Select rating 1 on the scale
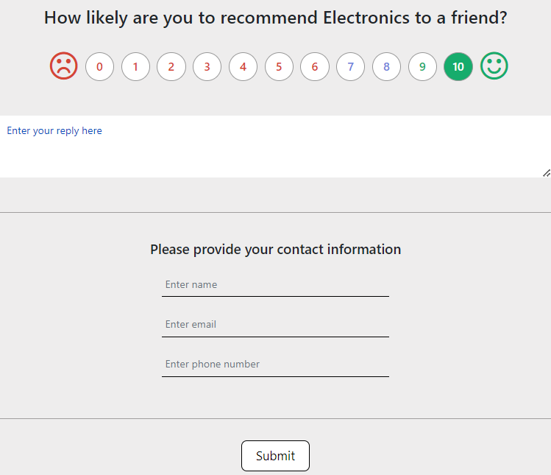The image size is (551, 475). pyautogui.click(x=135, y=67)
